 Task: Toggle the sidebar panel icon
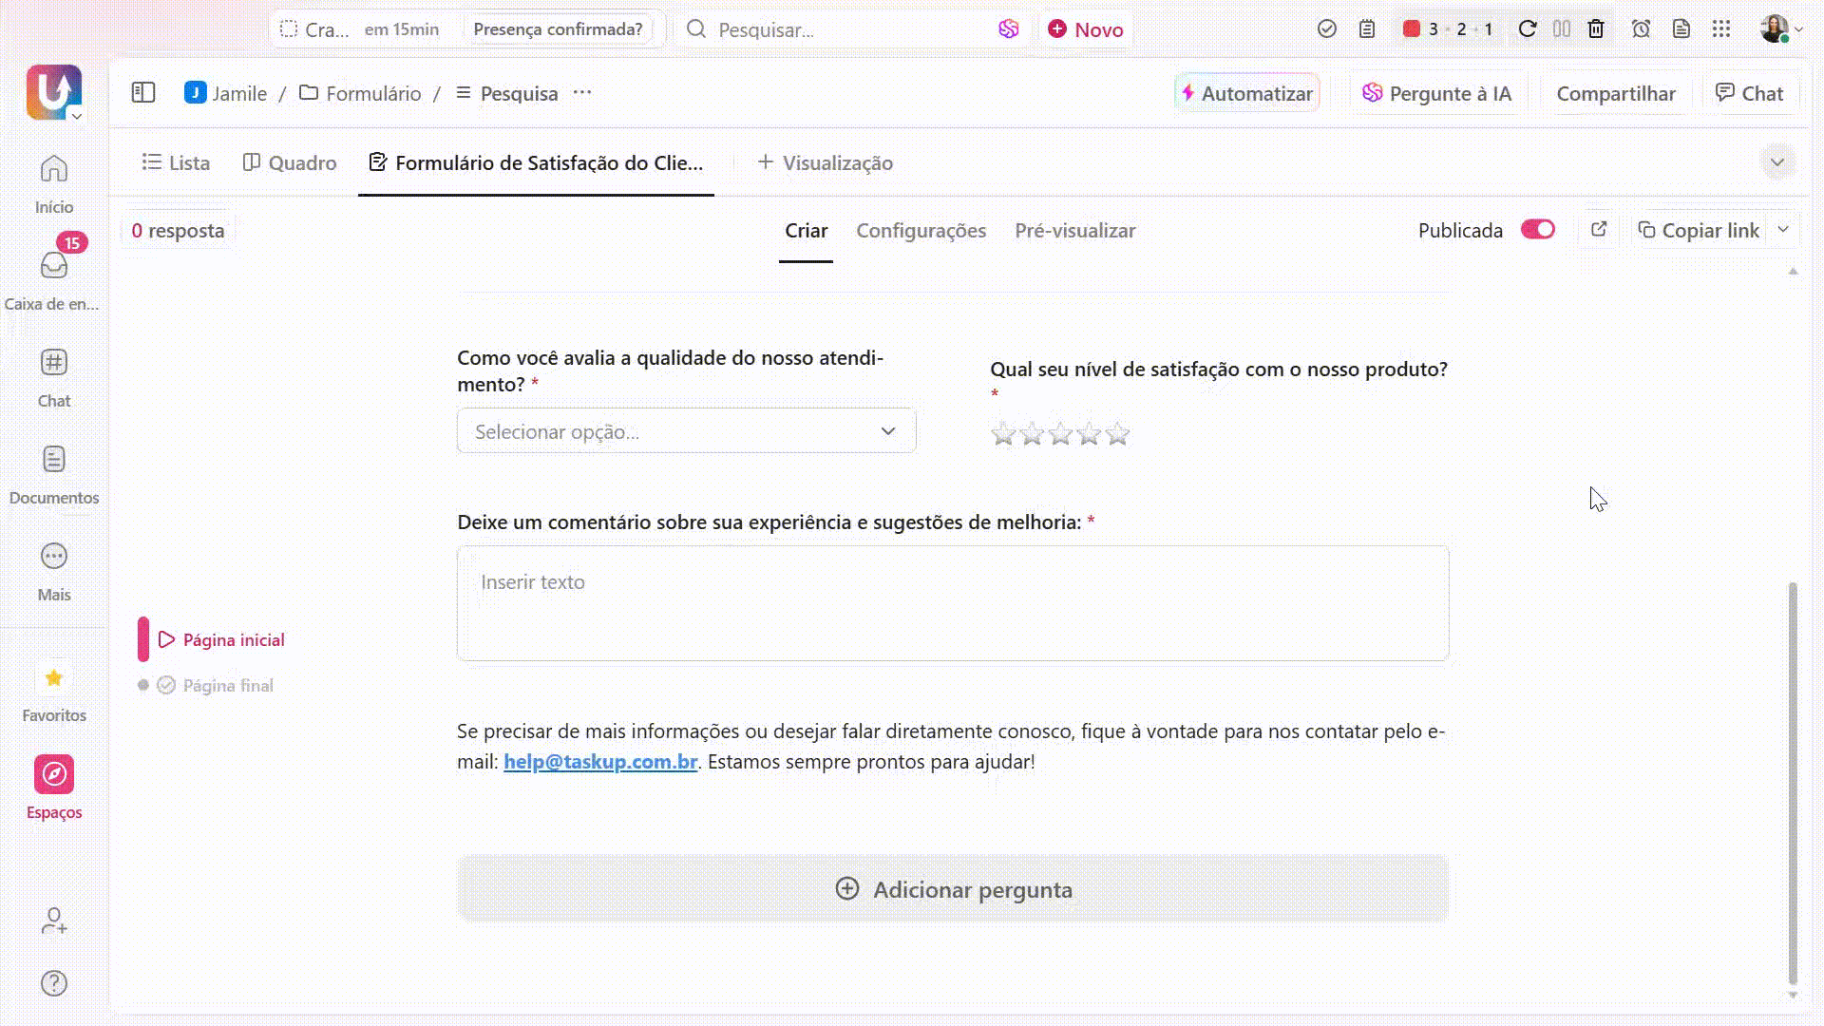(143, 93)
